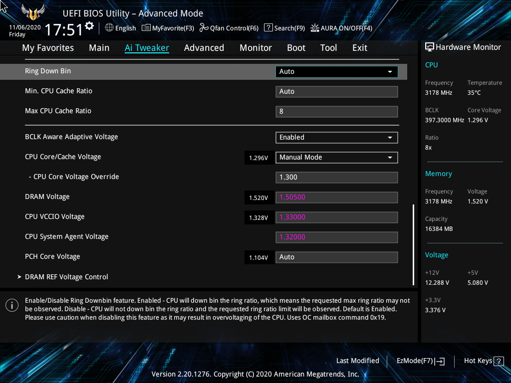Viewport: 511px width, 383px height.
Task: Click the EzMode exit arrow icon
Action: (x=440, y=361)
